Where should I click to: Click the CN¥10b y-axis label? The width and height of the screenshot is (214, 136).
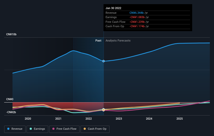coord(11,34)
